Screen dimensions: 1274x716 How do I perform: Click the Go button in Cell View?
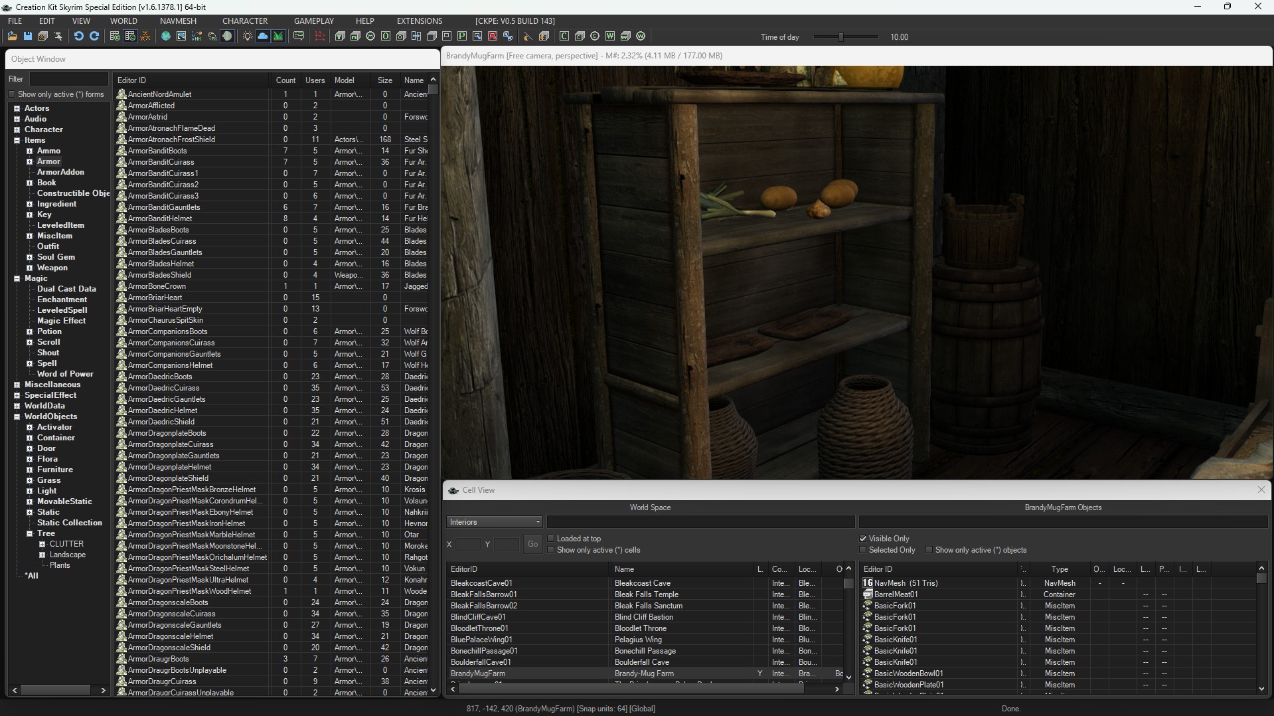(532, 544)
